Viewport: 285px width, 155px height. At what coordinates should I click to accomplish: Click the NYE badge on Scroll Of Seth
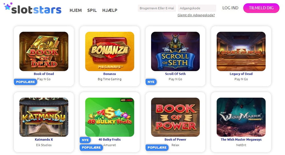click(x=151, y=82)
